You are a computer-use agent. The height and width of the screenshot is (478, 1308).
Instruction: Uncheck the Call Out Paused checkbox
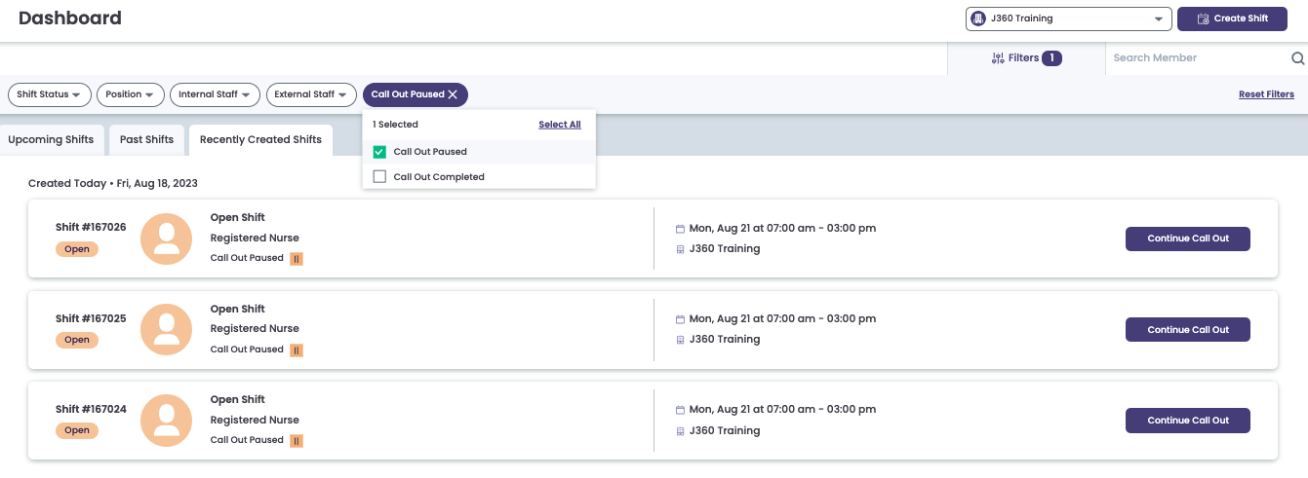pyautogui.click(x=380, y=152)
